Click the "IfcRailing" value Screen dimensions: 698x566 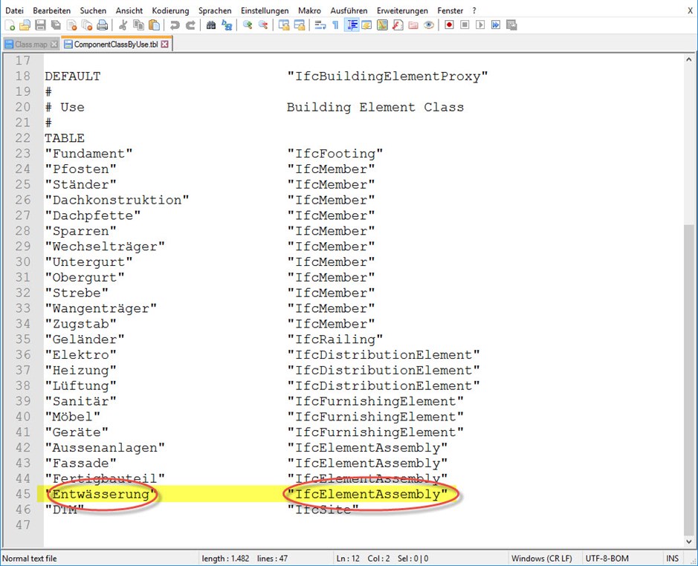coord(335,339)
